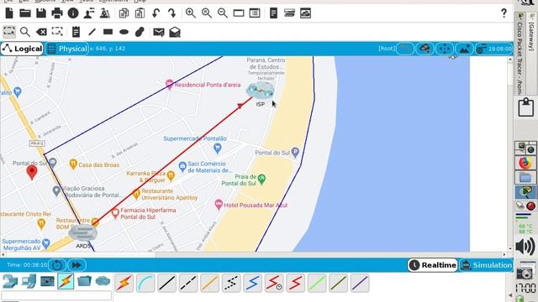Select End Devices category

[29, 282]
